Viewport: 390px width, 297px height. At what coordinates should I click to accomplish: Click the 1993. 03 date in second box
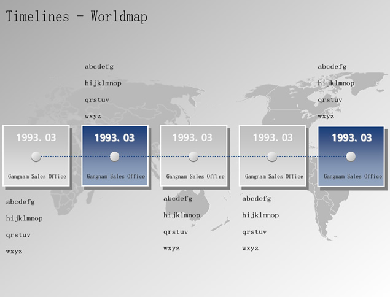[x=114, y=137]
